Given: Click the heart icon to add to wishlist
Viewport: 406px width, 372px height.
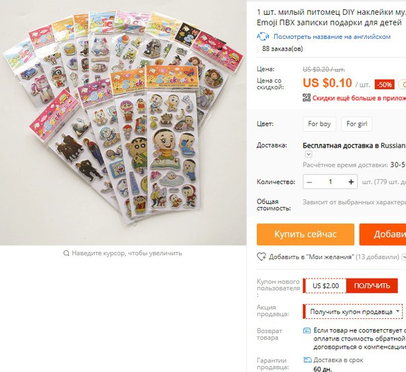Looking at the screenshot, I should pos(261,257).
